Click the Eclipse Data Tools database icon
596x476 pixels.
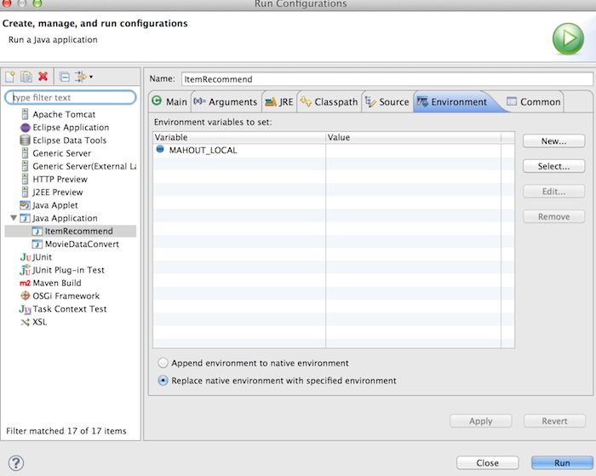25,141
